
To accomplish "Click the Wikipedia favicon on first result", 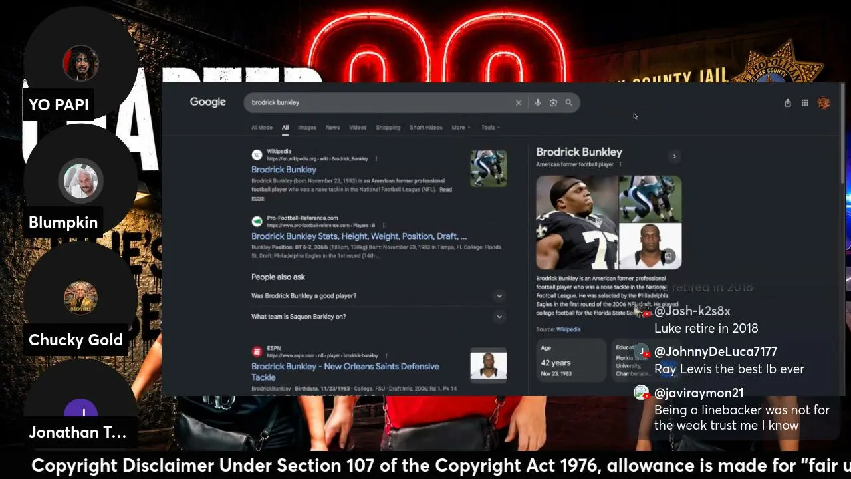I will click(257, 155).
